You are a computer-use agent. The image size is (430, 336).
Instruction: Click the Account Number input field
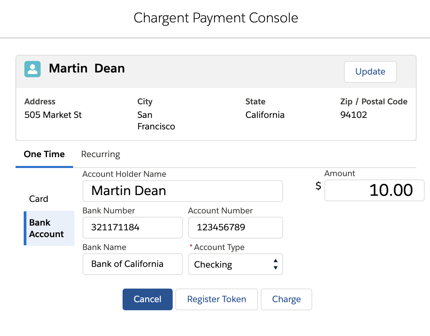[x=235, y=228]
